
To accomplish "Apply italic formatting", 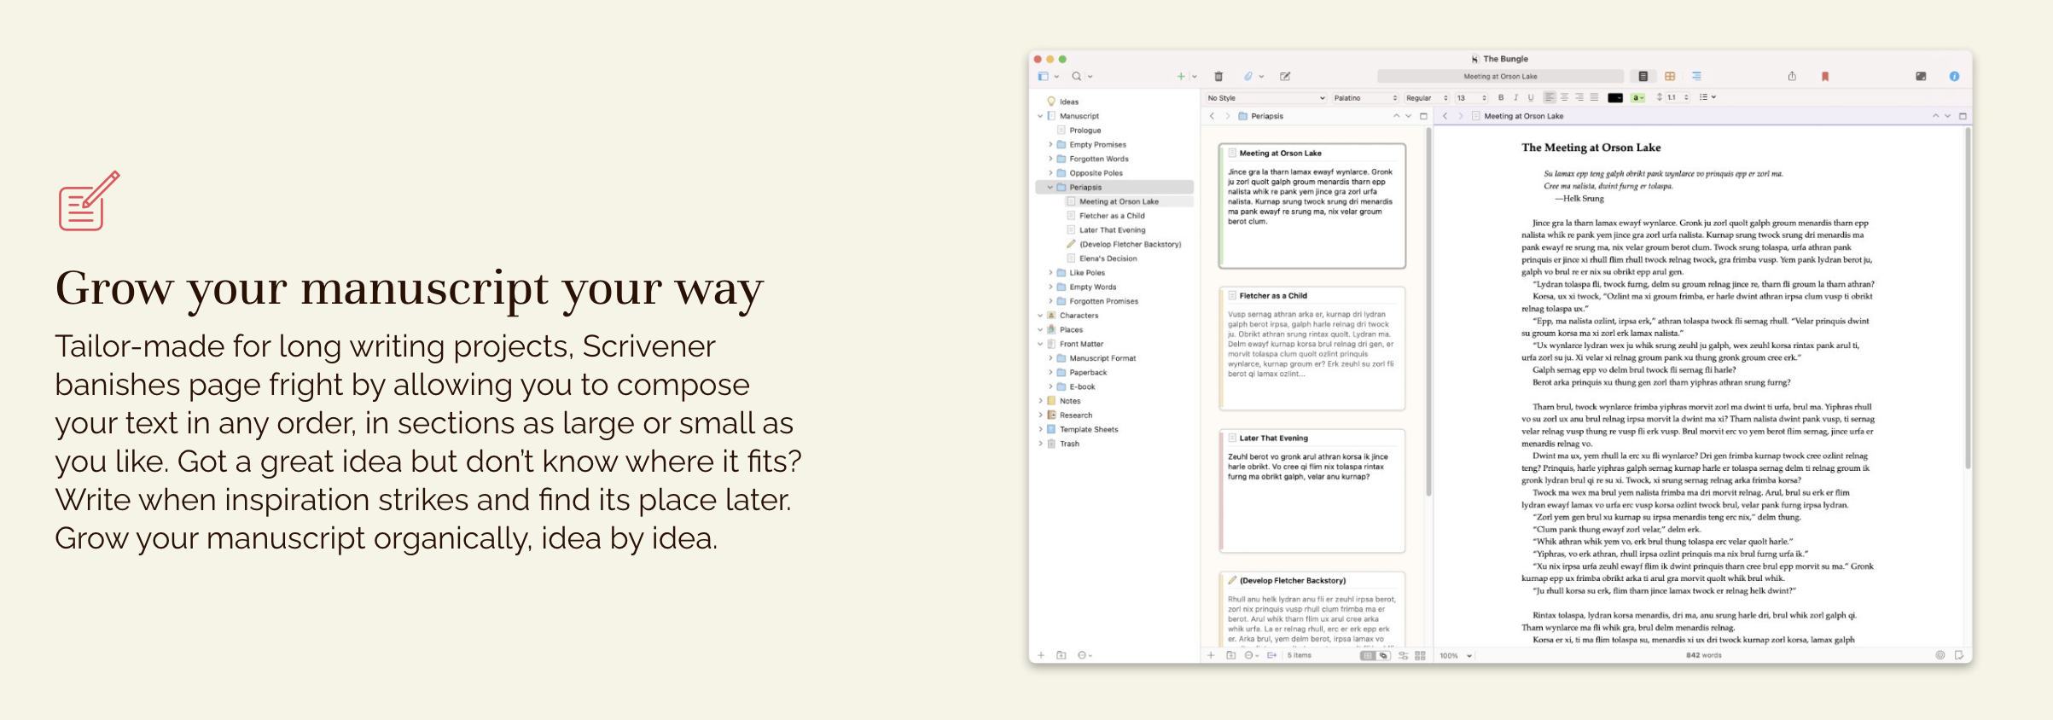I will (1515, 98).
